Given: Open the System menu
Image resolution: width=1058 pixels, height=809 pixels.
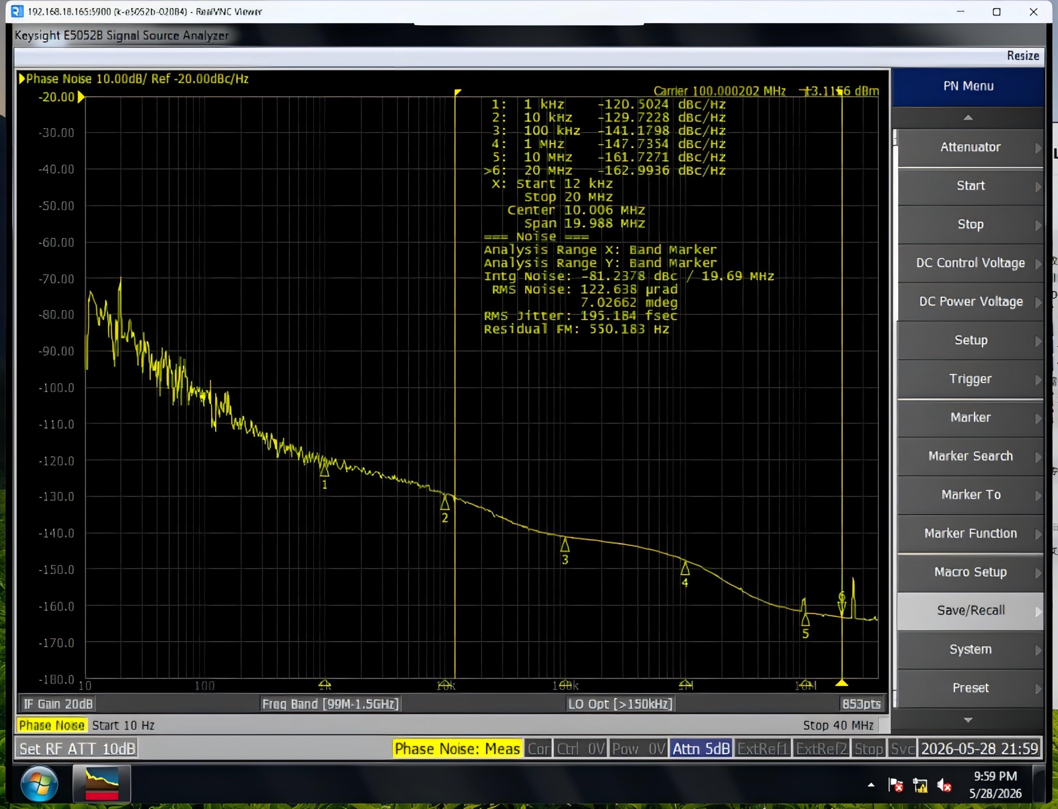Looking at the screenshot, I should pyautogui.click(x=970, y=649).
